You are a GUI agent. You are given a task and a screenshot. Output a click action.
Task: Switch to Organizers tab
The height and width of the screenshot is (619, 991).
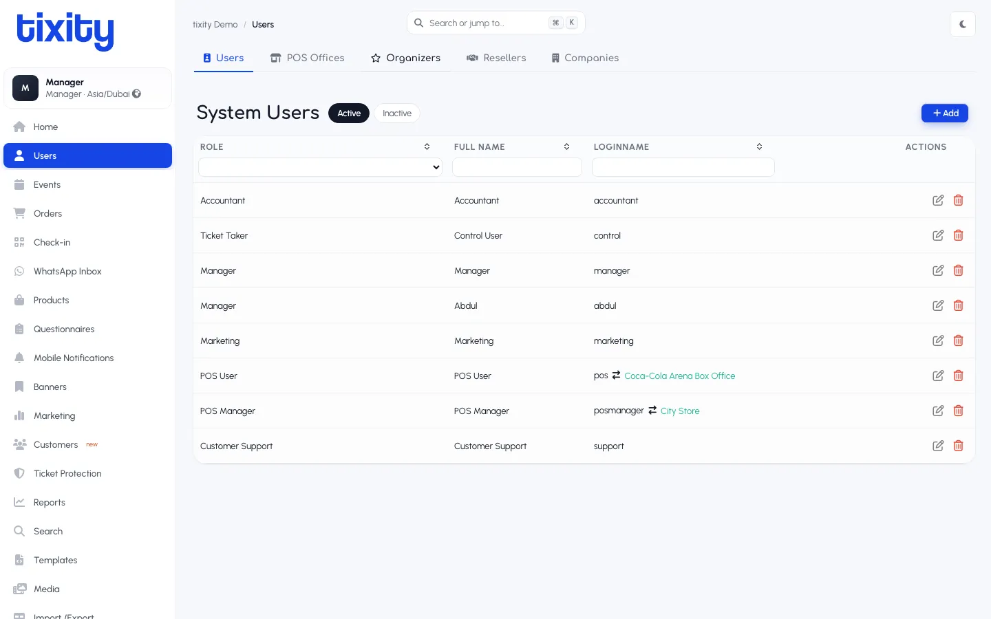405,58
